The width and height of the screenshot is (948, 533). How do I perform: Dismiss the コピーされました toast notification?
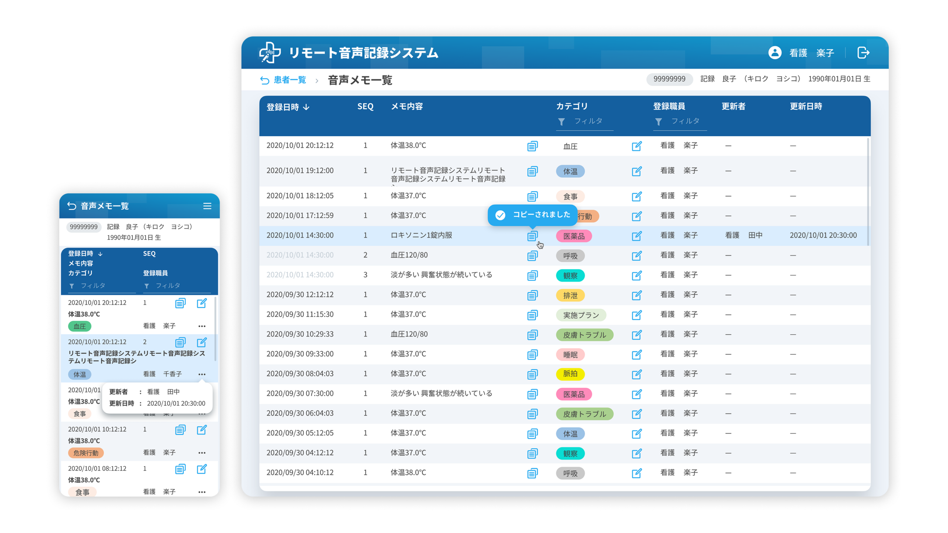point(532,215)
